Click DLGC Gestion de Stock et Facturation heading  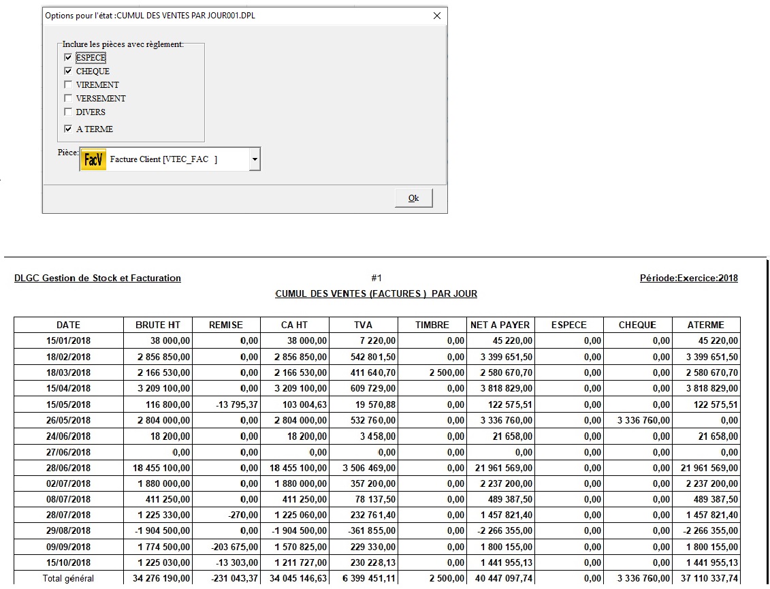(97, 278)
